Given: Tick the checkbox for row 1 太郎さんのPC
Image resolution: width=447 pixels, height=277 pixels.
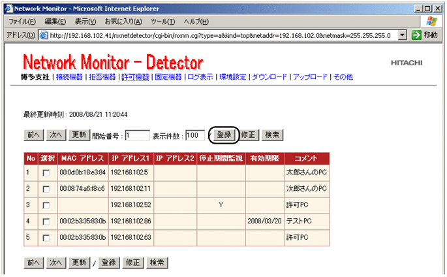Looking at the screenshot, I should (x=46, y=173).
